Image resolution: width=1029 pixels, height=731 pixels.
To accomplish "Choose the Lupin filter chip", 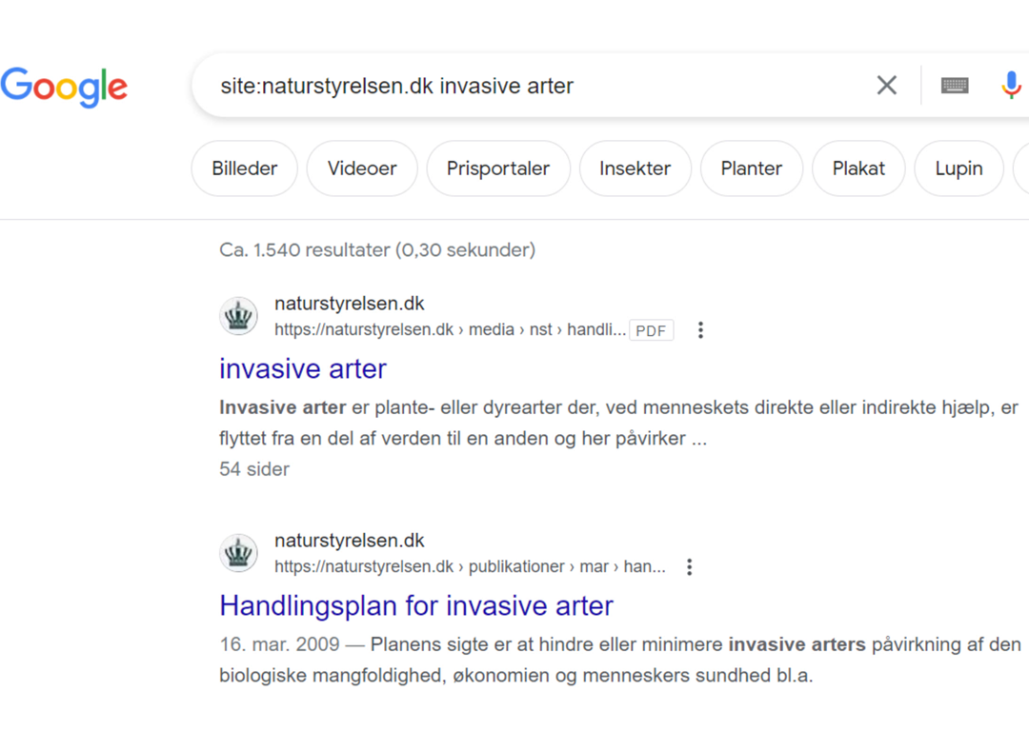I will pos(958,168).
